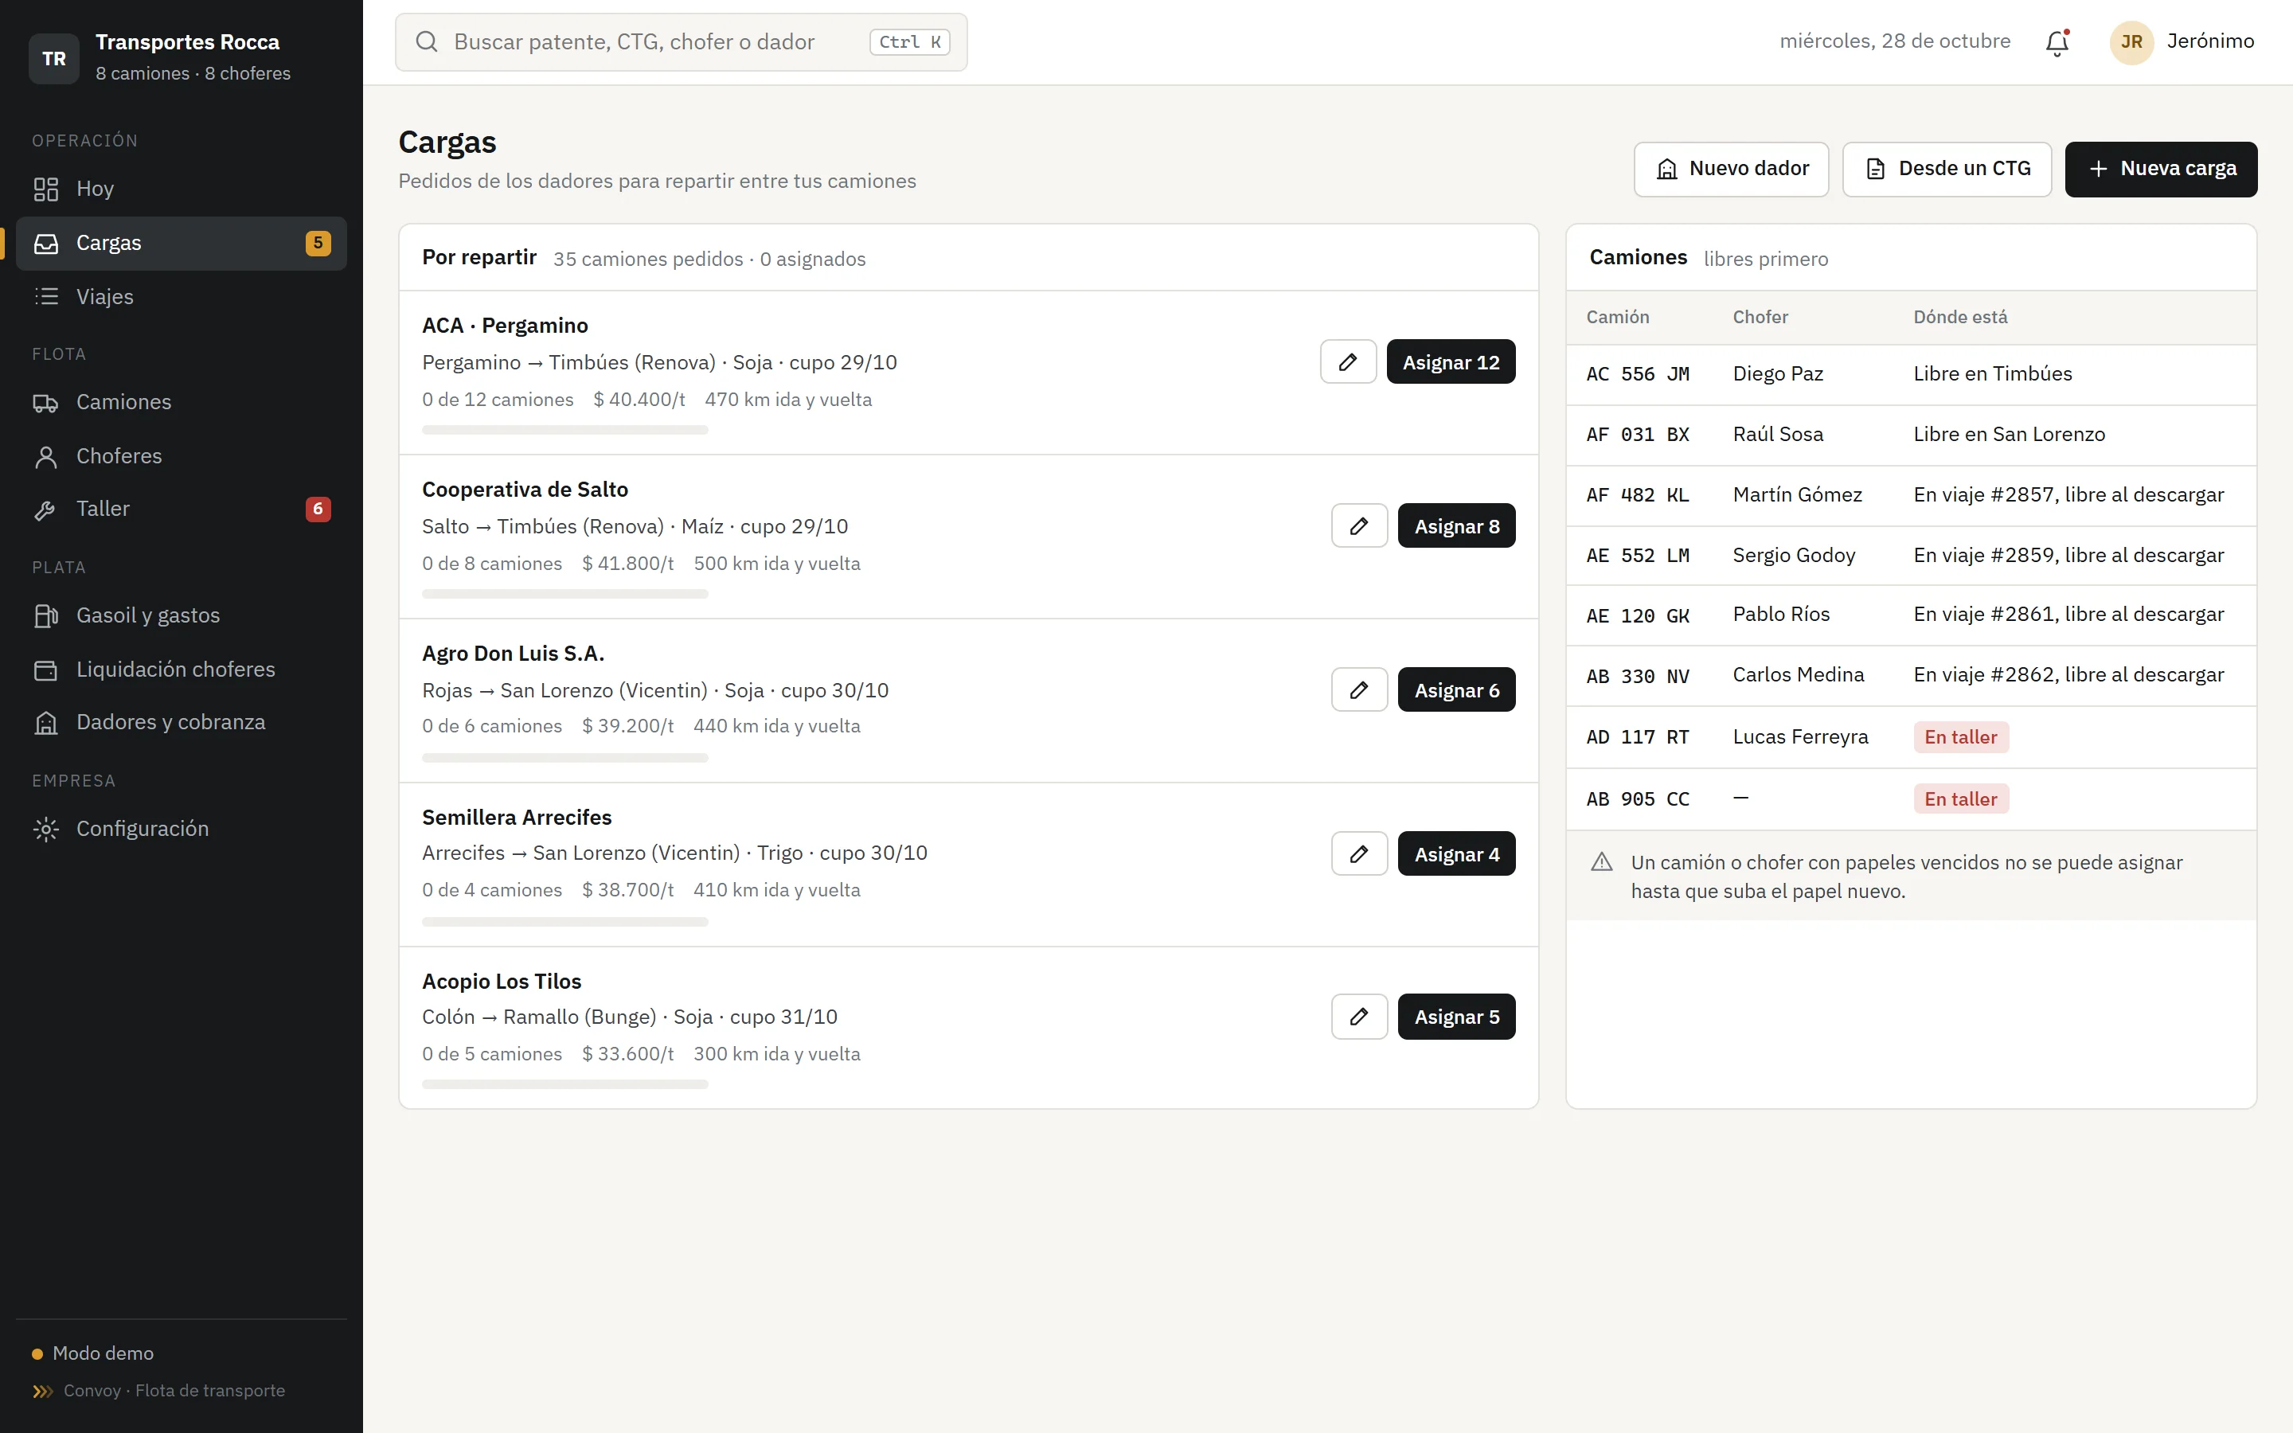Click the Convoy chevrons logo

(43, 1392)
